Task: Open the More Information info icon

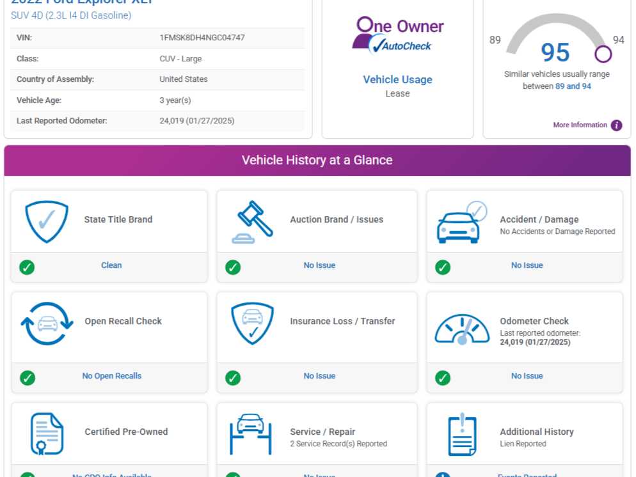Action: (x=617, y=125)
